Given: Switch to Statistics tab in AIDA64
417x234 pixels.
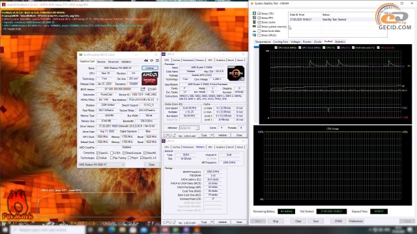Looking at the screenshot, I should (340, 42).
